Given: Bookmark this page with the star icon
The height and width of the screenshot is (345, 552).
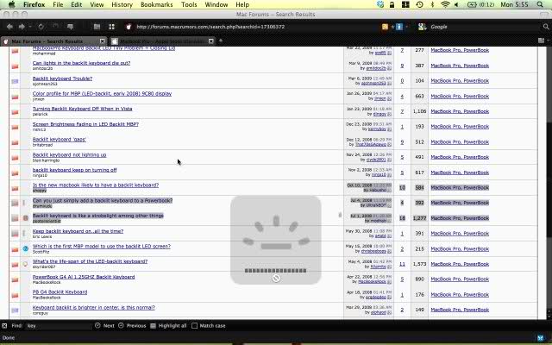Looking at the screenshot, I should (x=392, y=27).
